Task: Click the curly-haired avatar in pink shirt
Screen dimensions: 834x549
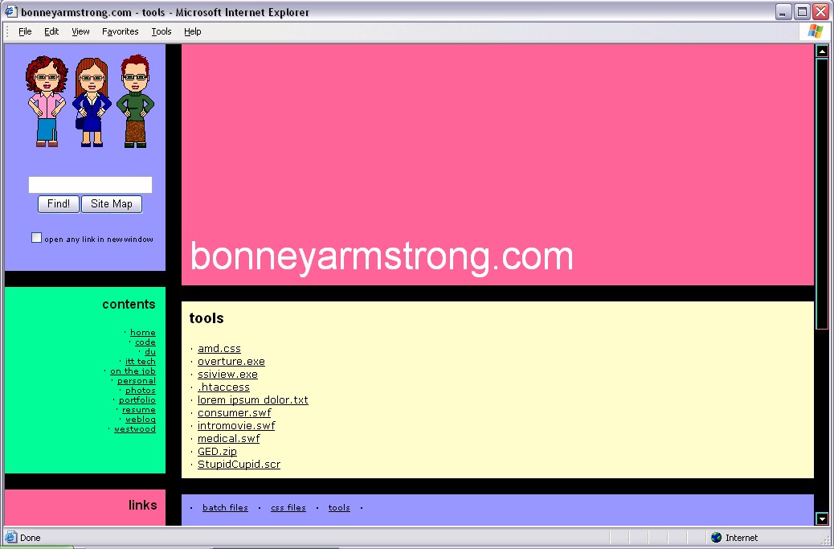Action: point(45,100)
